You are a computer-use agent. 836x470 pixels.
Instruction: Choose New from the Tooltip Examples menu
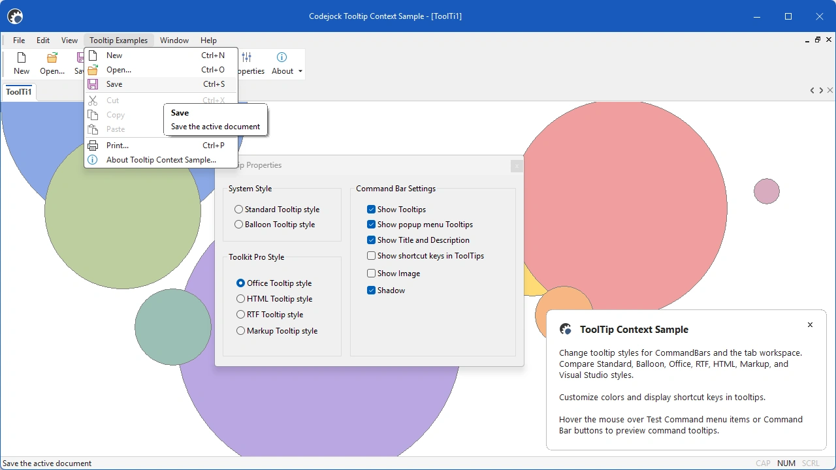tap(161, 55)
